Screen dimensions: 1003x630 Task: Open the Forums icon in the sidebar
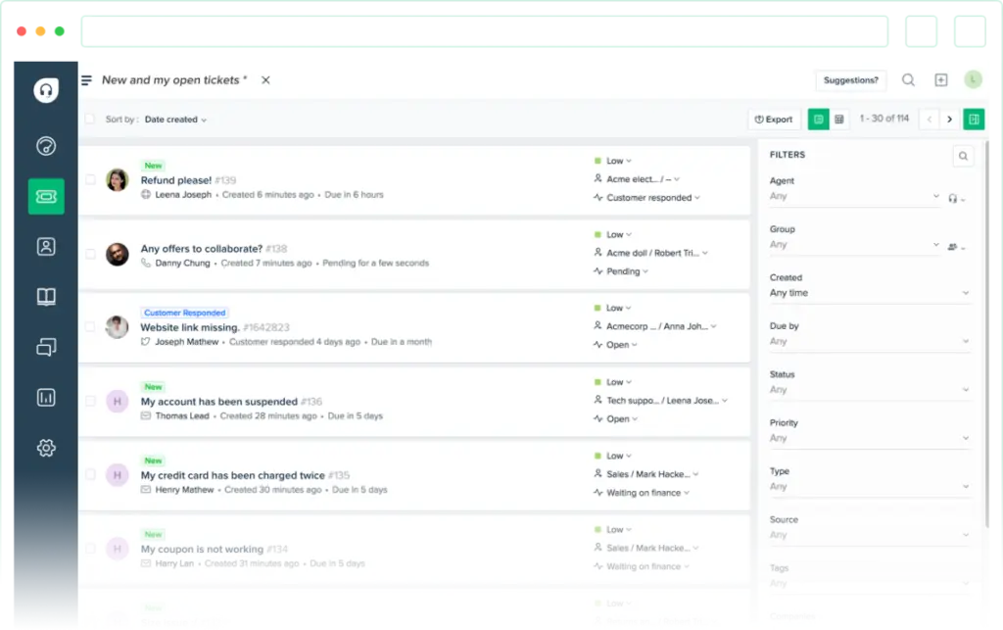[45, 347]
